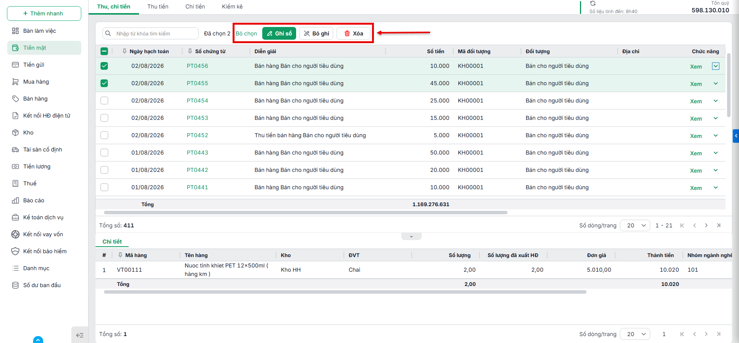Viewport: 739px width, 343px height.
Task: Check the PT0454 row checkbox
Action: coord(104,101)
